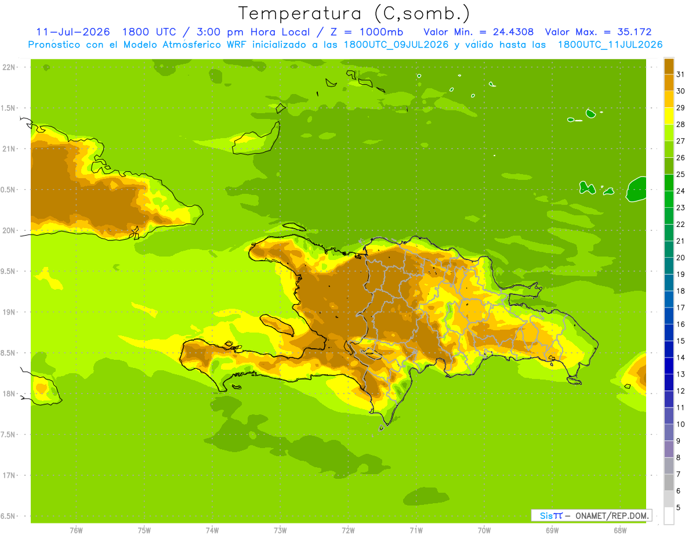The height and width of the screenshot is (538, 696).
Task: Click the '18N' latitude label
Action: 10,393
